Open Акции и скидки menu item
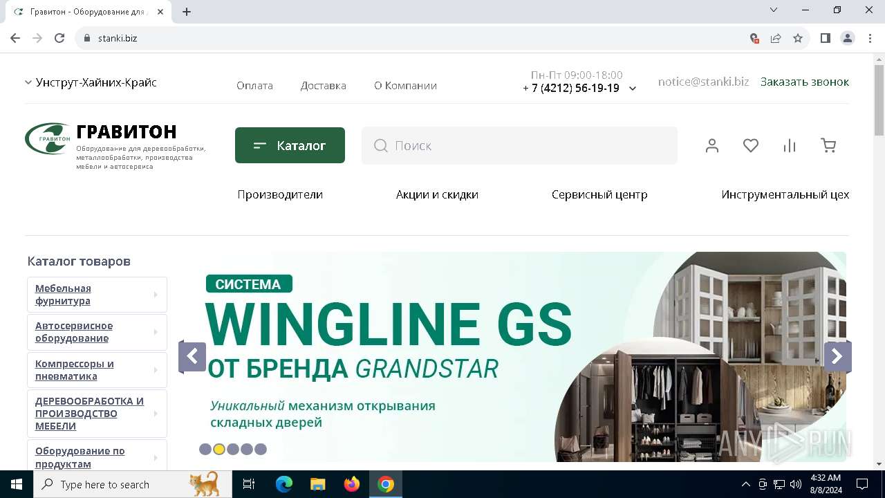885x498 pixels. tap(437, 195)
